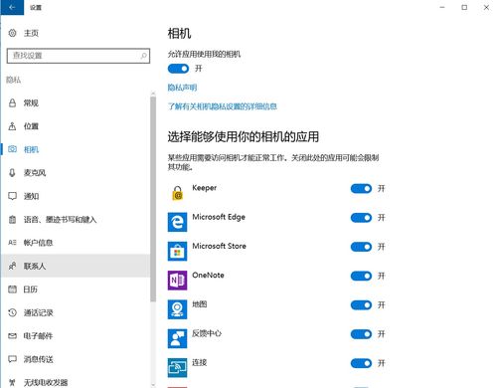Viewport: 497px width, 388px height.
Task: Open 帐户信息 privacy settings
Action: click(x=76, y=243)
